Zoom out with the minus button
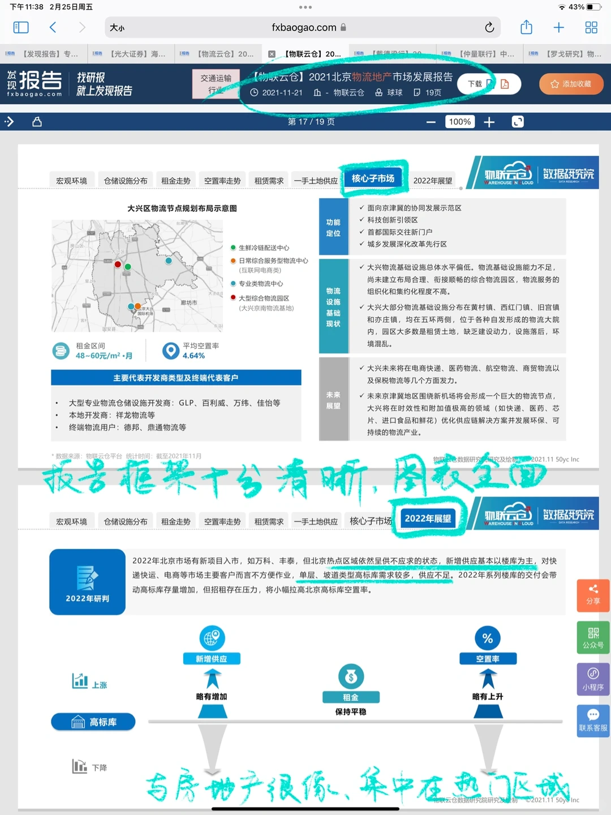This screenshot has height=815, width=611. click(431, 122)
